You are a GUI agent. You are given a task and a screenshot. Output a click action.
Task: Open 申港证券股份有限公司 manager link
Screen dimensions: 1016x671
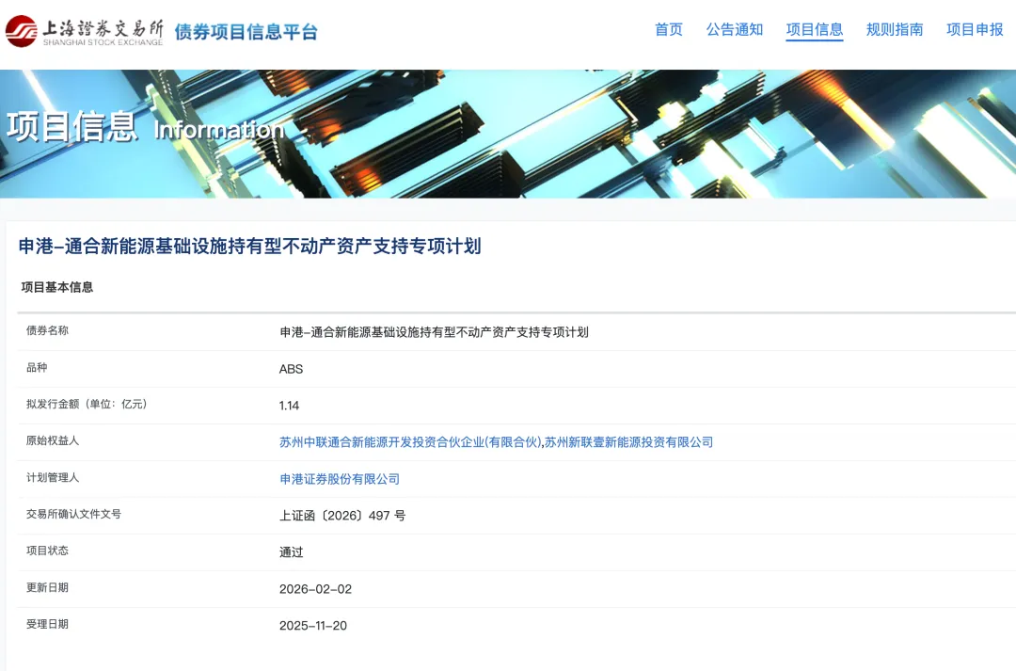(340, 479)
